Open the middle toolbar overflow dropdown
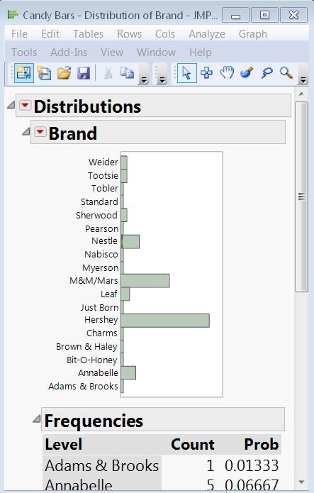 [x=162, y=74]
